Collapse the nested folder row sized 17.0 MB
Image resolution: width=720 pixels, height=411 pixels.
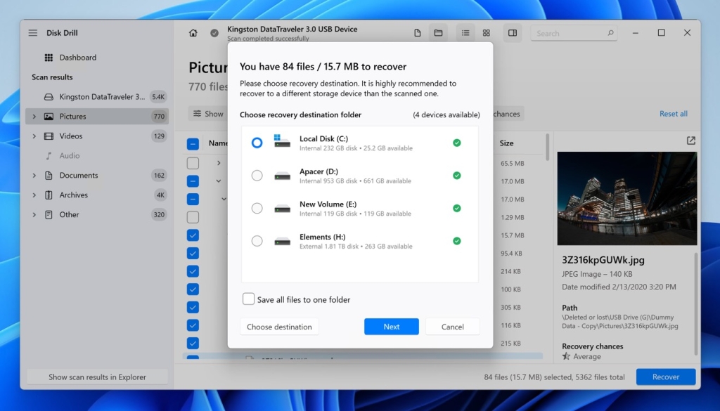point(224,199)
